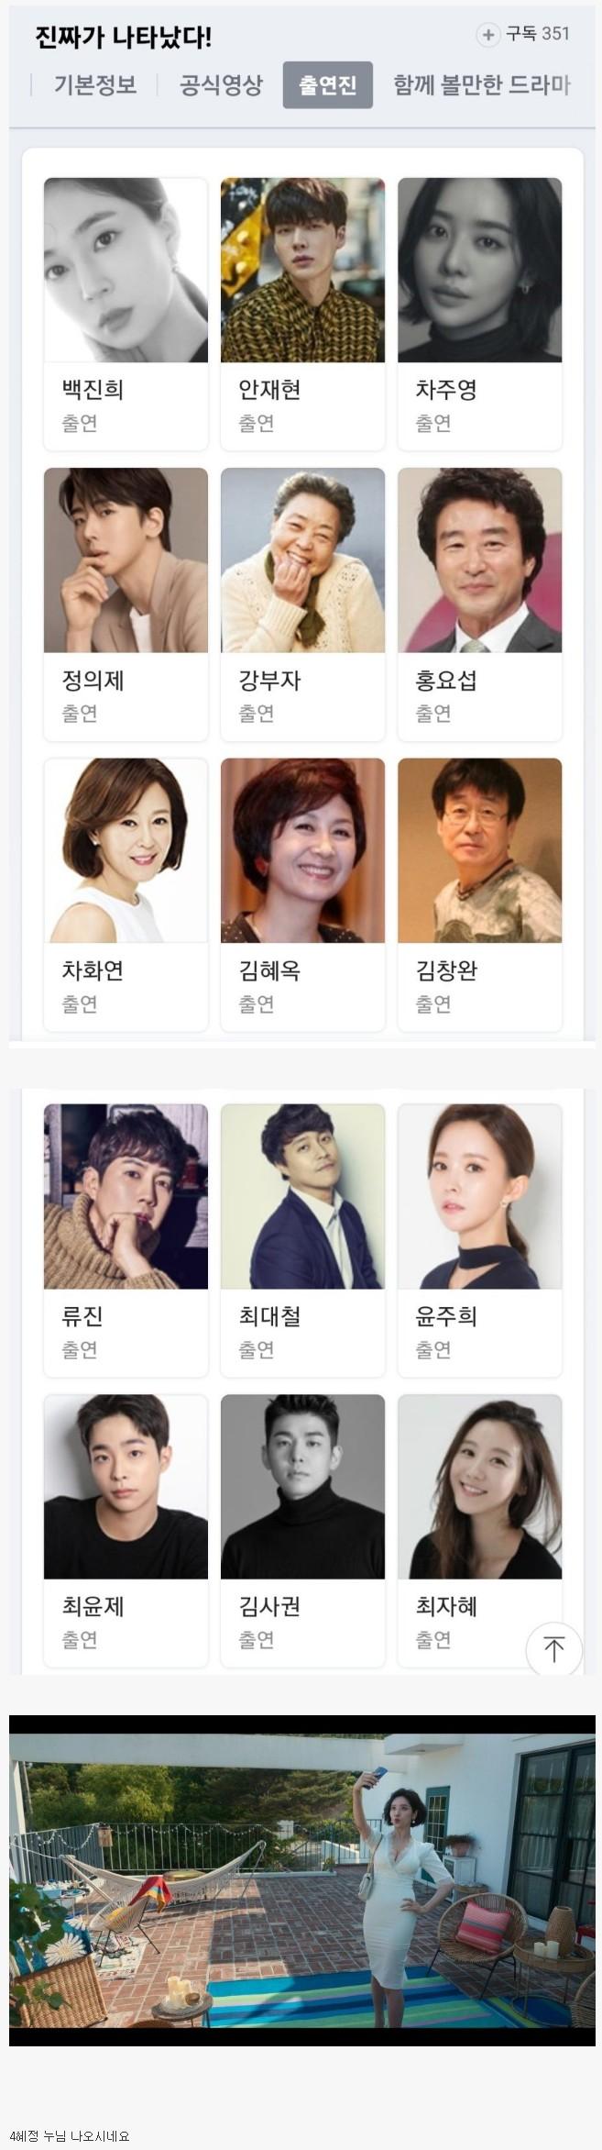
Task: Open the 함께 볼만한 드라마 tab
Action: [x=482, y=85]
